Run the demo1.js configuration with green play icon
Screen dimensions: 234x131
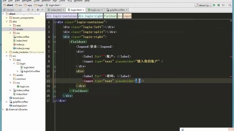click(214, 5)
